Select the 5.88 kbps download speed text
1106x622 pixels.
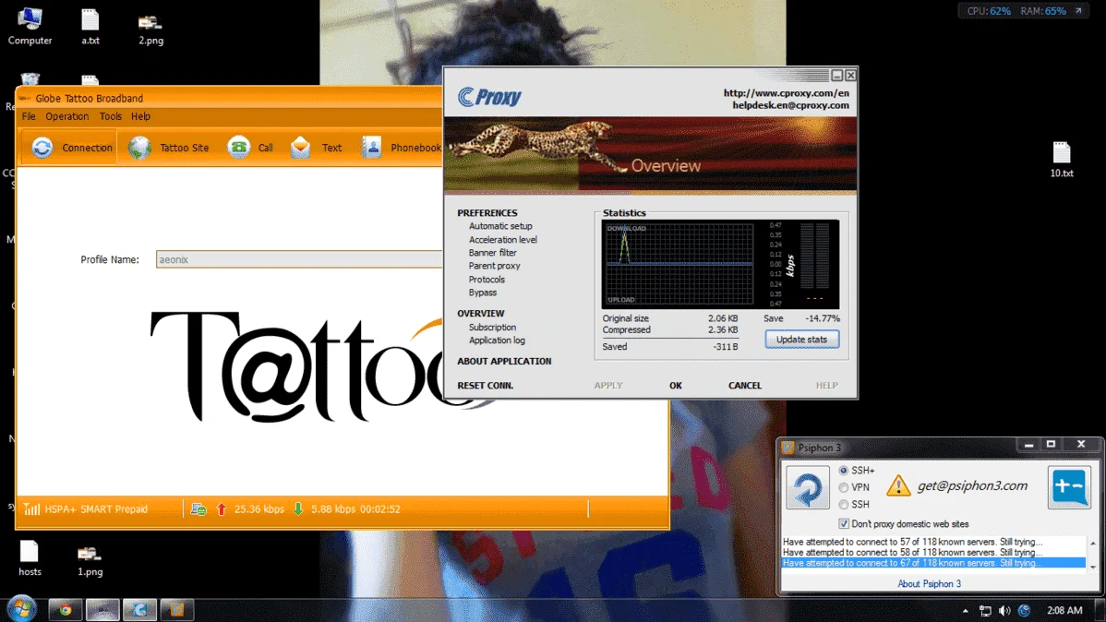click(x=333, y=509)
